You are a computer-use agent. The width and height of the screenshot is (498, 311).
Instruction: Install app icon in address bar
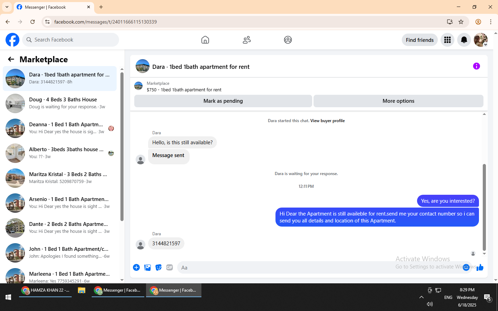(x=450, y=22)
